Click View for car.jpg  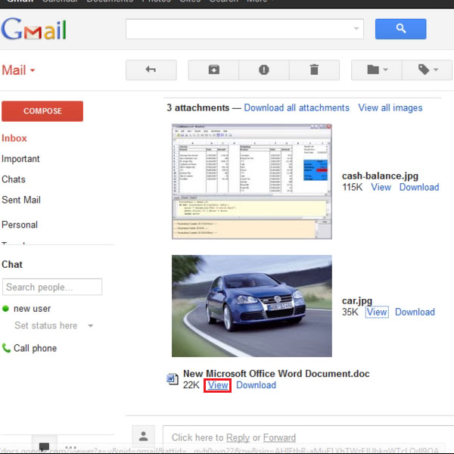377,312
